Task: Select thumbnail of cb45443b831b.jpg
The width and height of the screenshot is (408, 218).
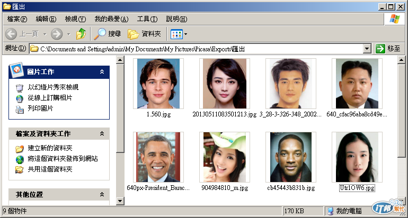Action: tap(291, 157)
